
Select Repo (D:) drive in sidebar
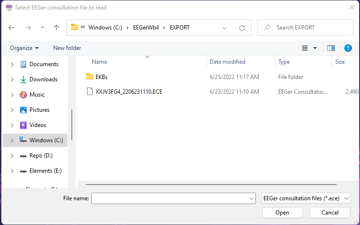[x=41, y=156]
